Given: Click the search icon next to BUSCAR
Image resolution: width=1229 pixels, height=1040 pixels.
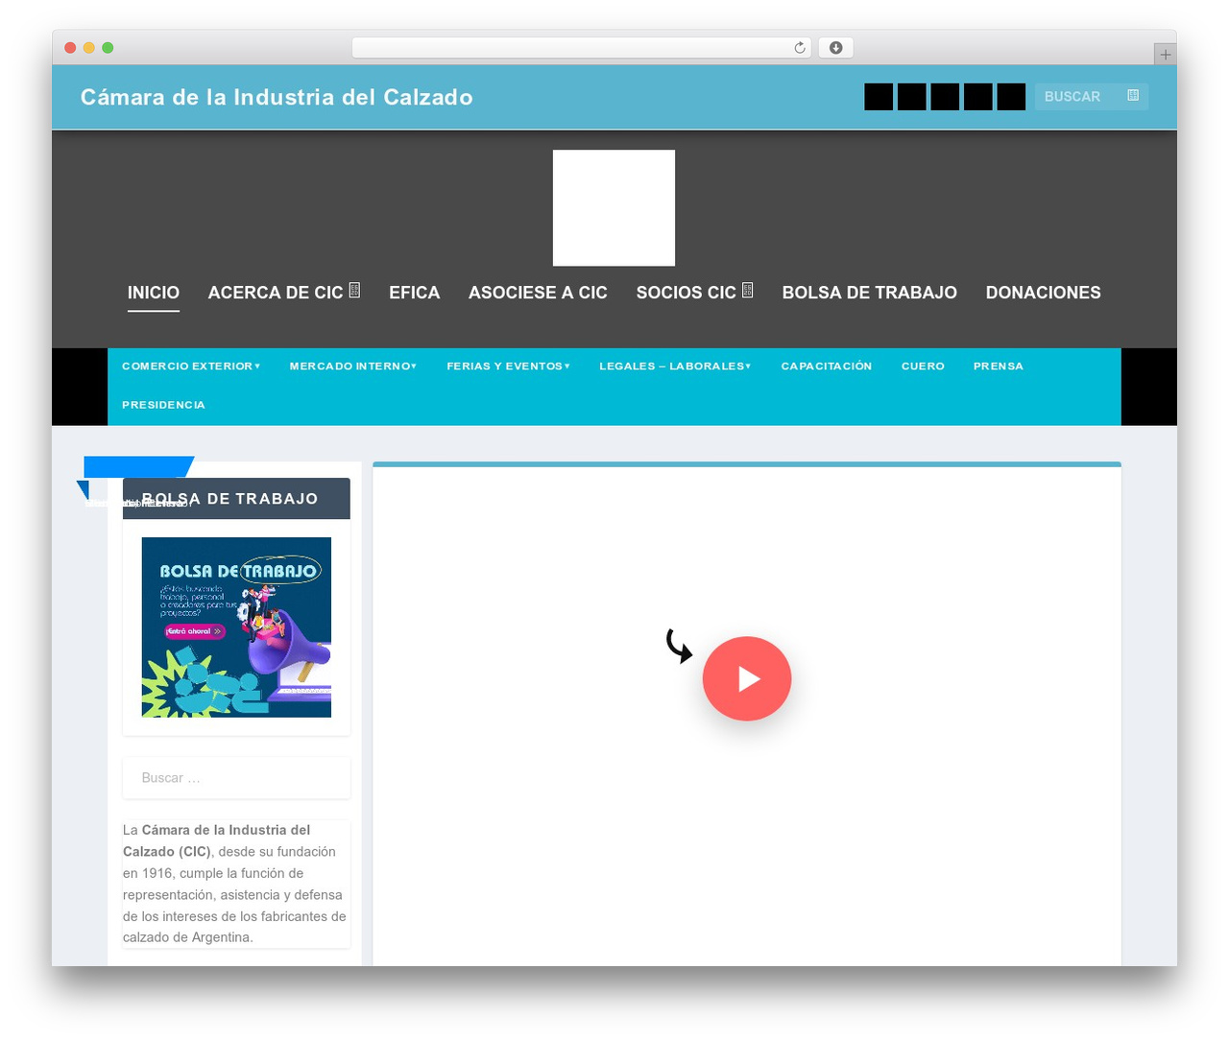Looking at the screenshot, I should (1133, 96).
